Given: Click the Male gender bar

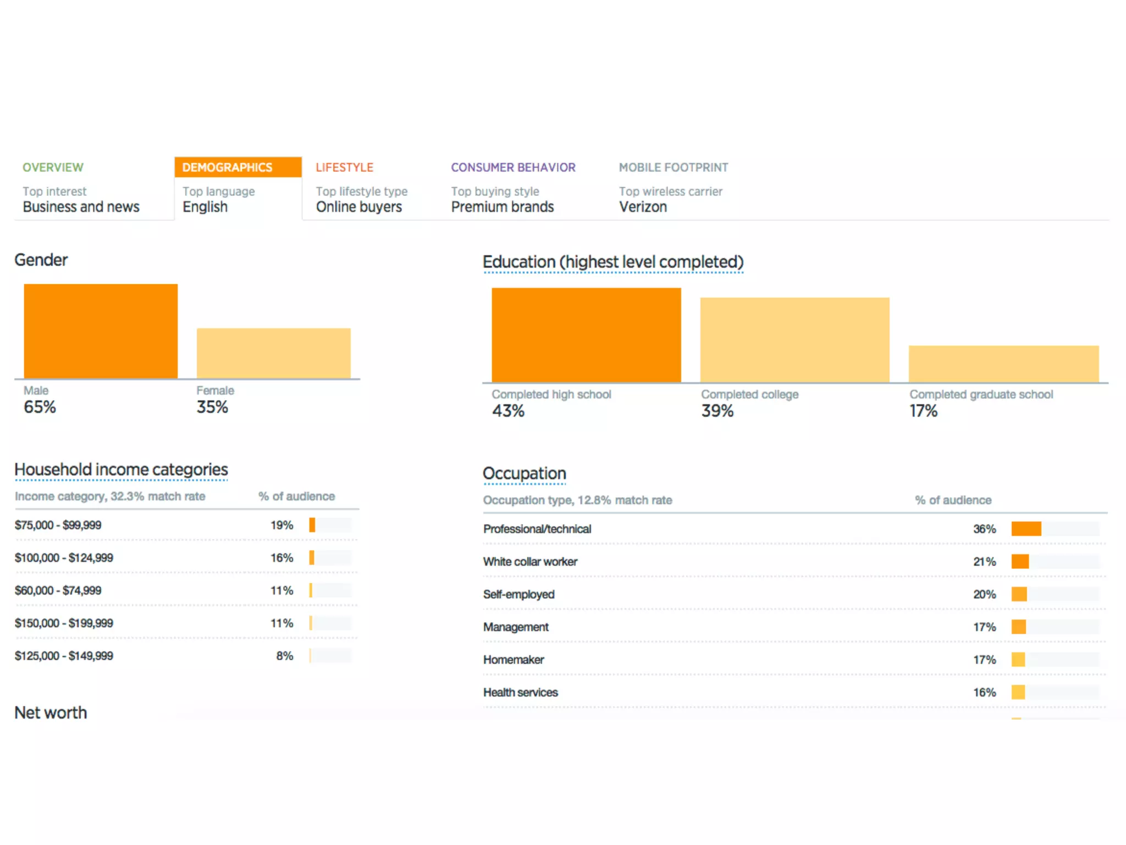Looking at the screenshot, I should pos(101,331).
